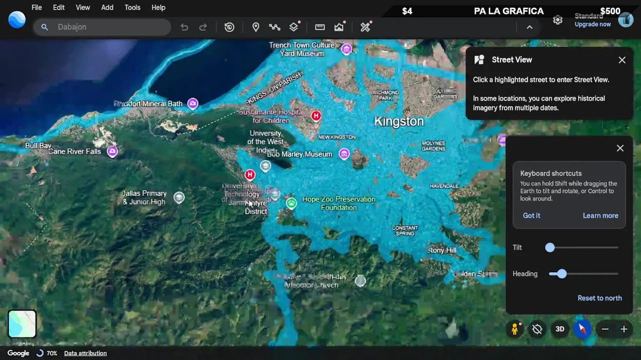Click Hope Zoo green marker icon

pyautogui.click(x=291, y=203)
